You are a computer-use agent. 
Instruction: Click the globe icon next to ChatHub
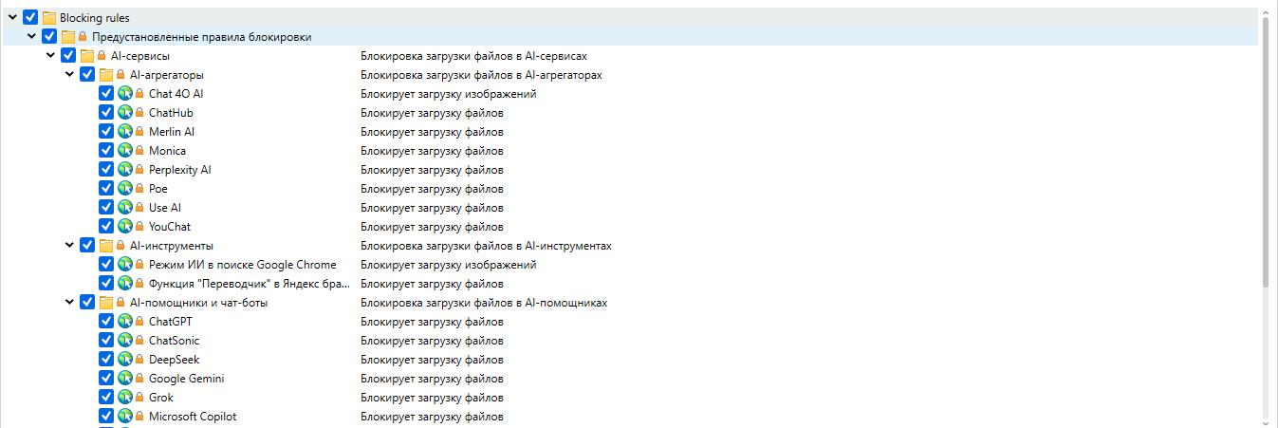124,113
